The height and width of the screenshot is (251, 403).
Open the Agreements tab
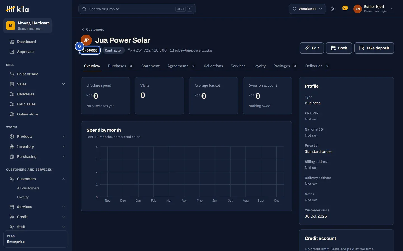[x=181, y=66]
